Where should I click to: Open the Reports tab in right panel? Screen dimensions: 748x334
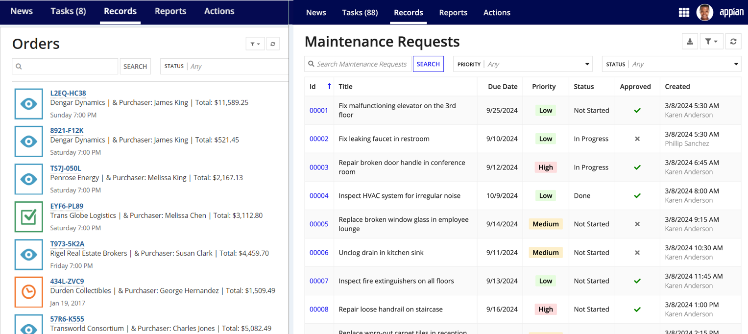(453, 13)
